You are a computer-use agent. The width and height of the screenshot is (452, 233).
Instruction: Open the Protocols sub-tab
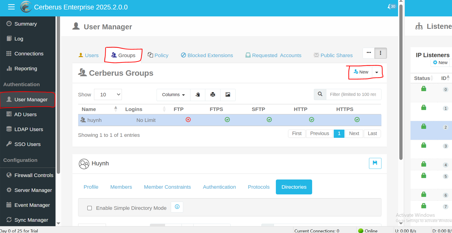click(259, 187)
